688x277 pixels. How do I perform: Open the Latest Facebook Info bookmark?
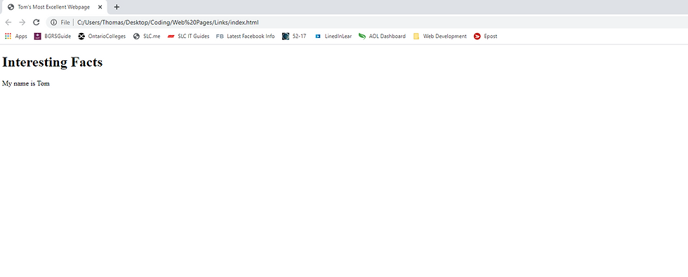pos(245,36)
